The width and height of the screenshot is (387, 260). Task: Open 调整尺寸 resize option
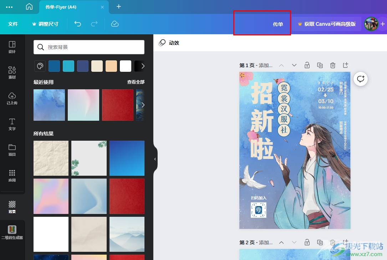[45, 24]
